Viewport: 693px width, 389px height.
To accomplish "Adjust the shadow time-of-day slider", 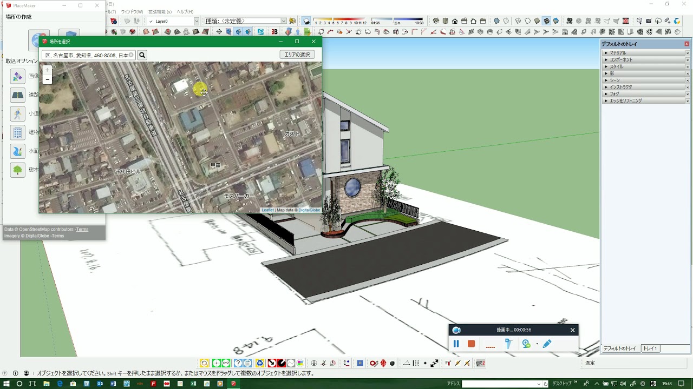I will coord(397,19).
